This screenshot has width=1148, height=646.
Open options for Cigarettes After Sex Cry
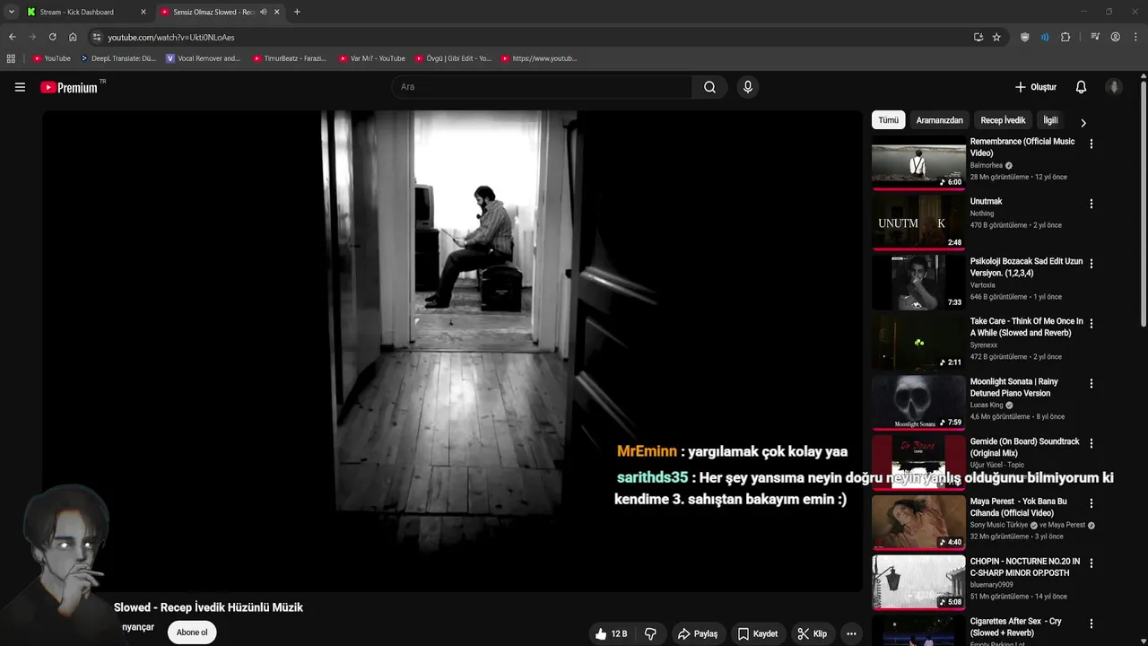pyautogui.click(x=1091, y=624)
